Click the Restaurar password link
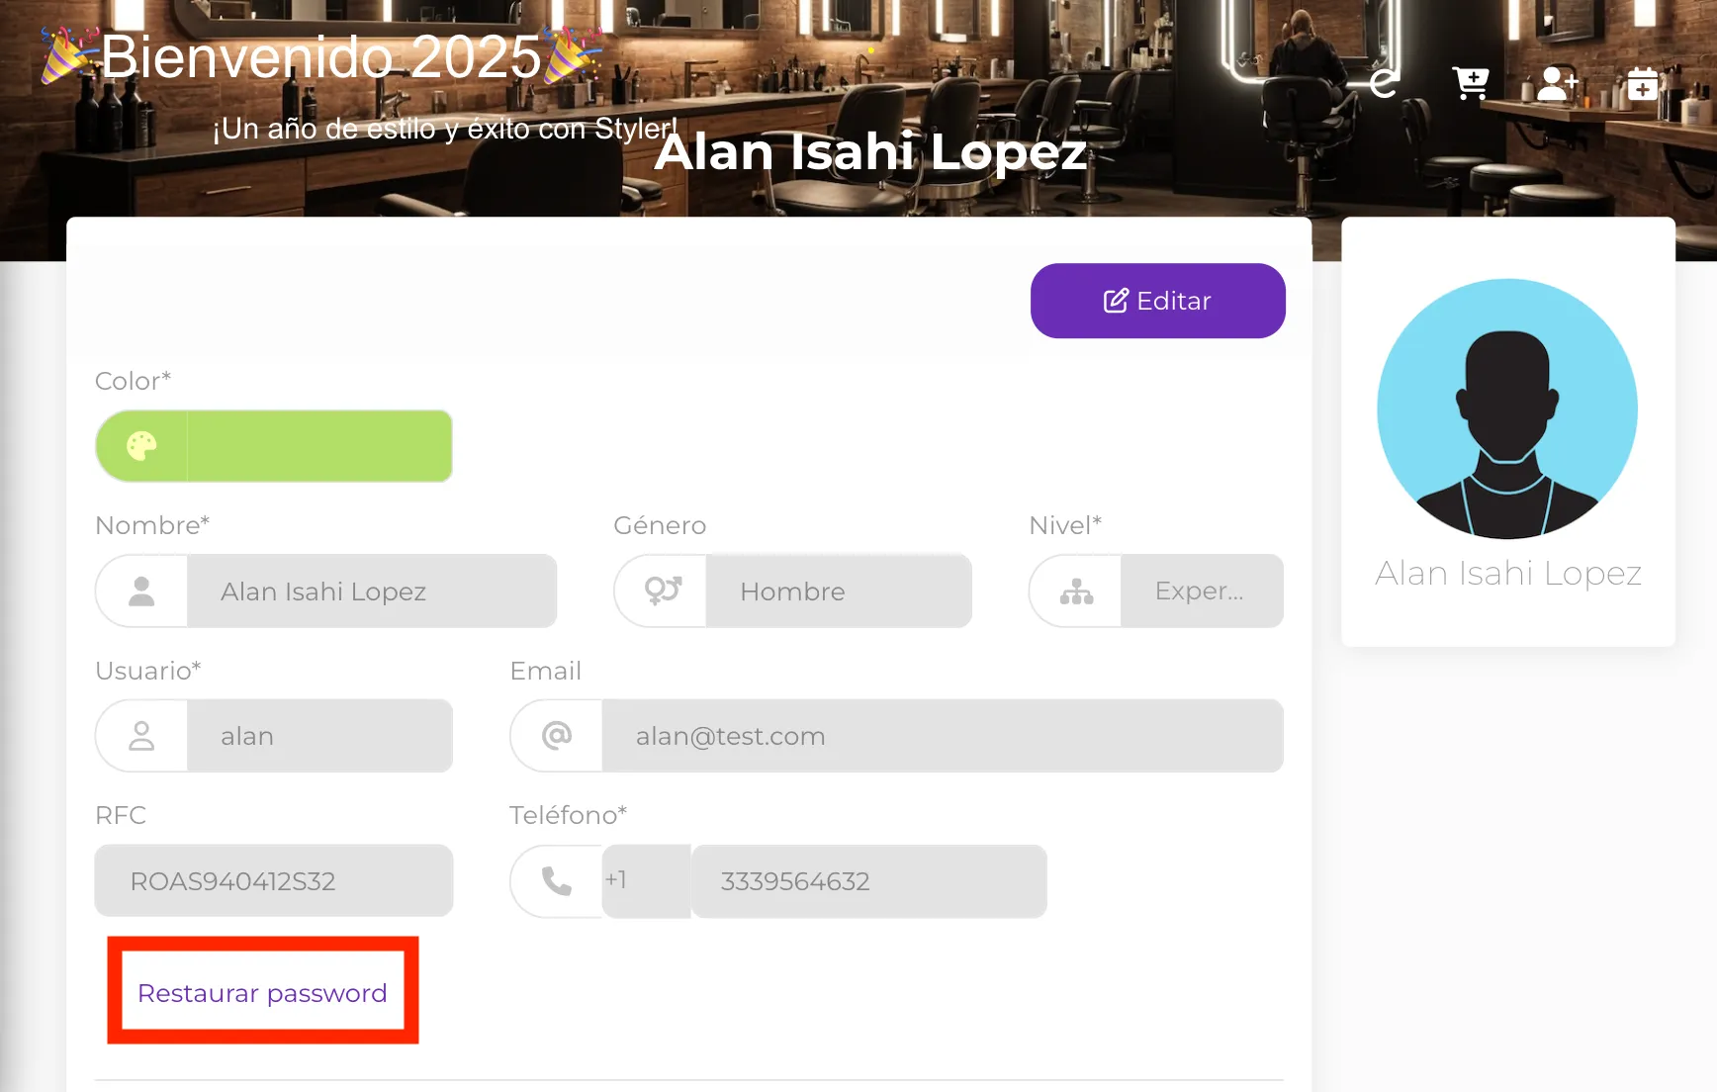This screenshot has height=1092, width=1717. (x=261, y=992)
